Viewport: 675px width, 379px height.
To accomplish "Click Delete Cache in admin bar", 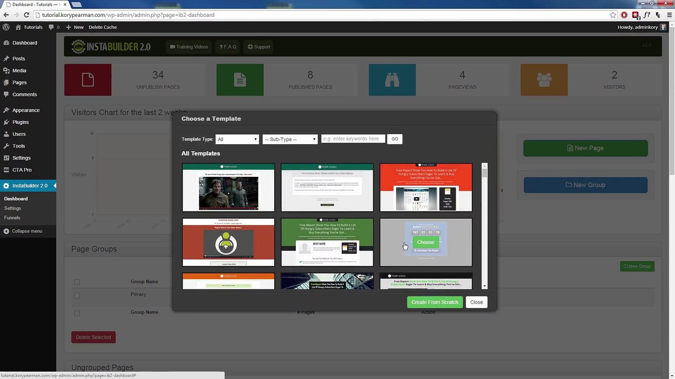I will pyautogui.click(x=103, y=27).
